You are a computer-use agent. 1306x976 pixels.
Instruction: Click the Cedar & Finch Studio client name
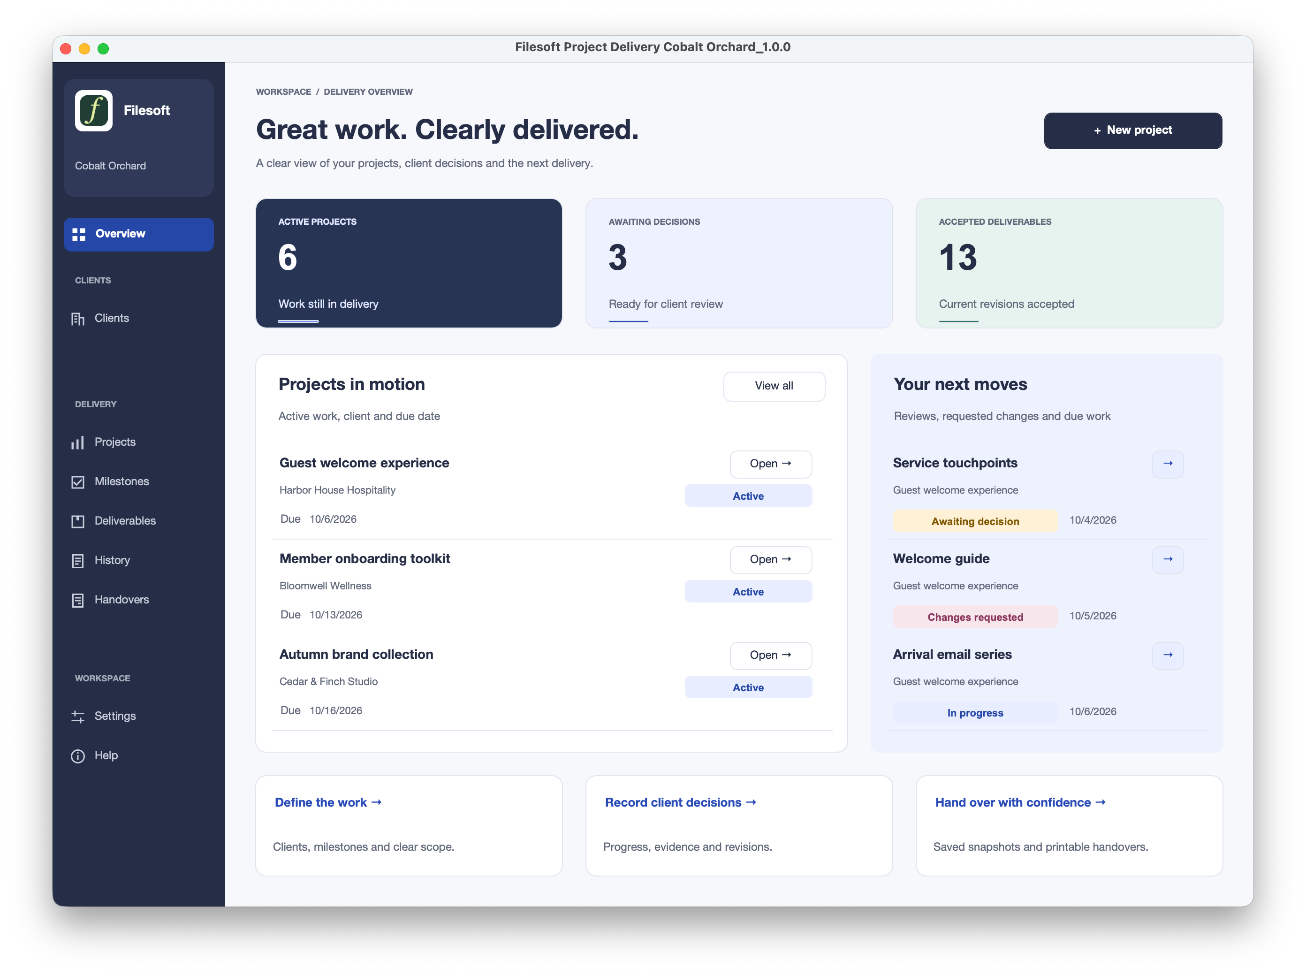tap(328, 682)
